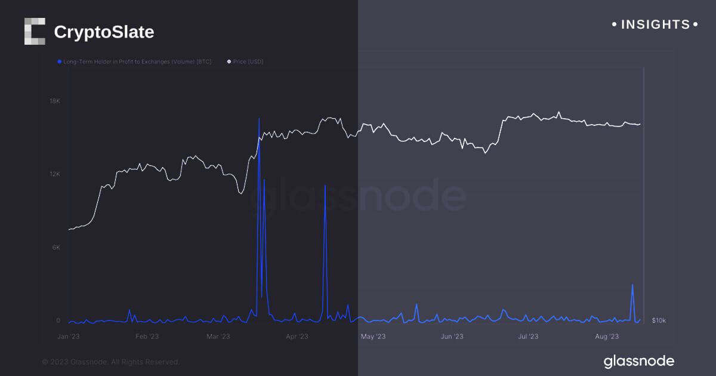716x376 pixels.
Task: Click the second large blue spike in April
Action: [x=325, y=186]
